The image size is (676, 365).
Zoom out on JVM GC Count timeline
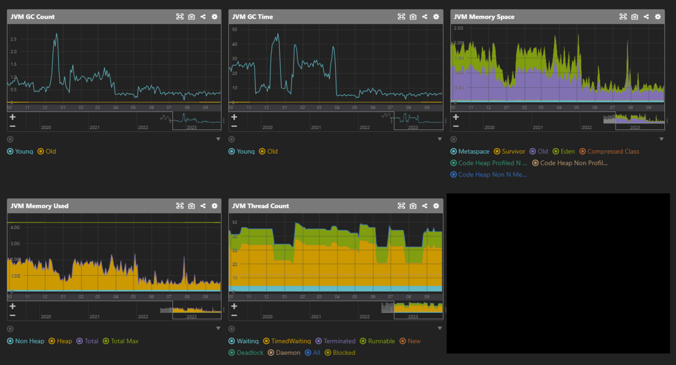coord(12,126)
